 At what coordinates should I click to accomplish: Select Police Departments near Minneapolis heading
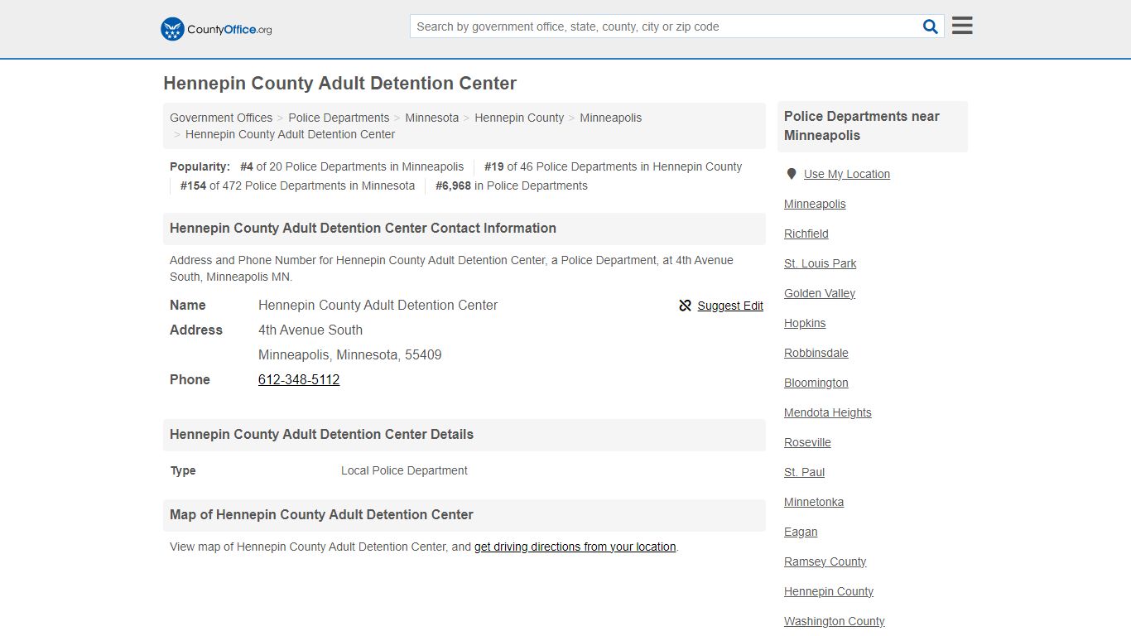pyautogui.click(x=862, y=126)
